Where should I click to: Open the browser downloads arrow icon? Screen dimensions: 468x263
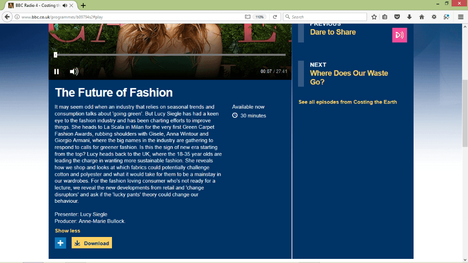409,17
